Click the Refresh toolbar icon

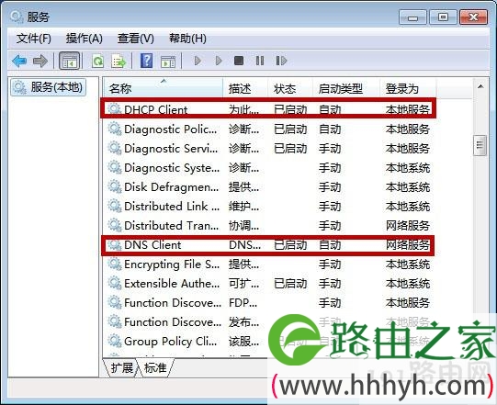click(x=97, y=61)
